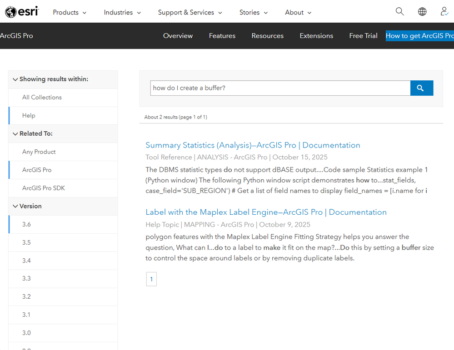The height and width of the screenshot is (350, 454).
Task: Focus the help search text field
Action: tap(280, 88)
